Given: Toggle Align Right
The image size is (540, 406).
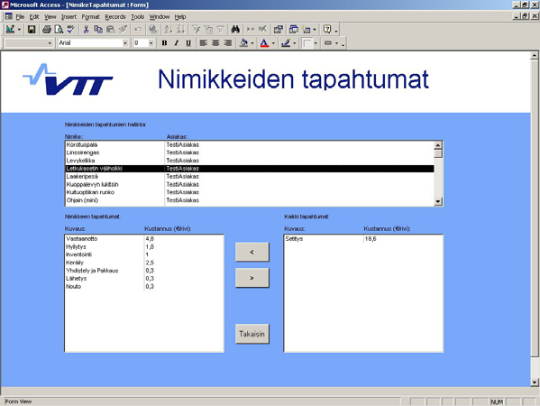Looking at the screenshot, I should click(228, 43).
